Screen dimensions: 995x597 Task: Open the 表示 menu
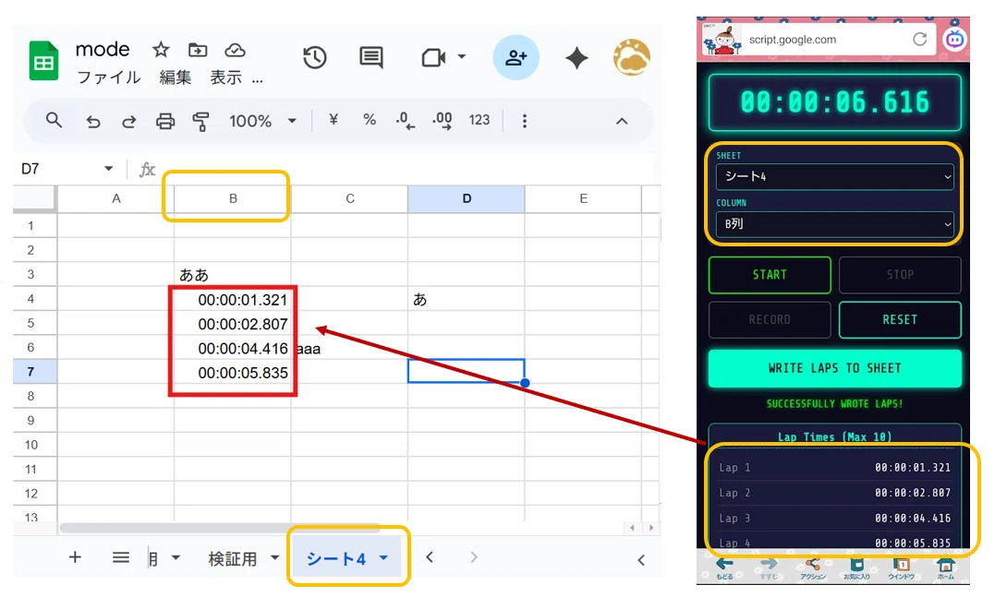coord(226,78)
